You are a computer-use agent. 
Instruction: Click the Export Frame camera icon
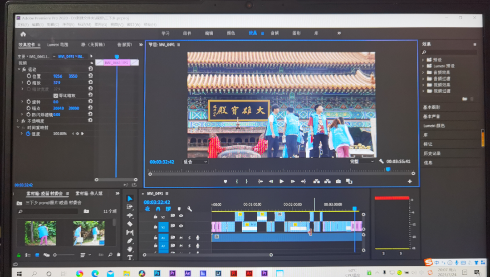click(338, 181)
